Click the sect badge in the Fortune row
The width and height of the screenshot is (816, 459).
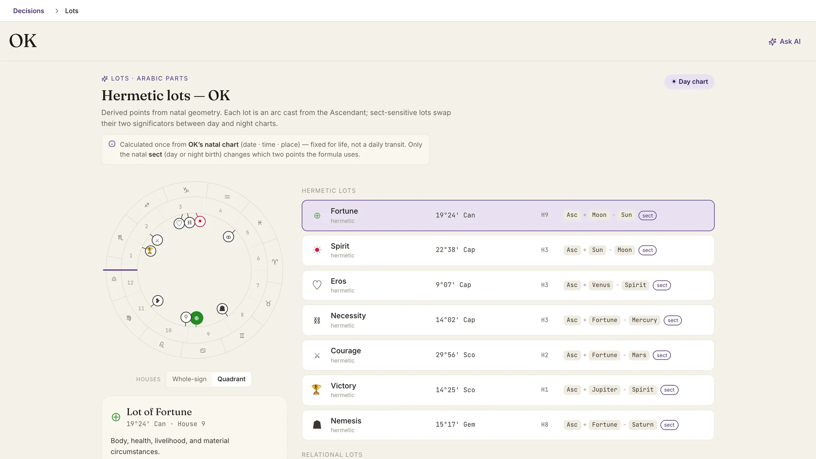point(647,216)
